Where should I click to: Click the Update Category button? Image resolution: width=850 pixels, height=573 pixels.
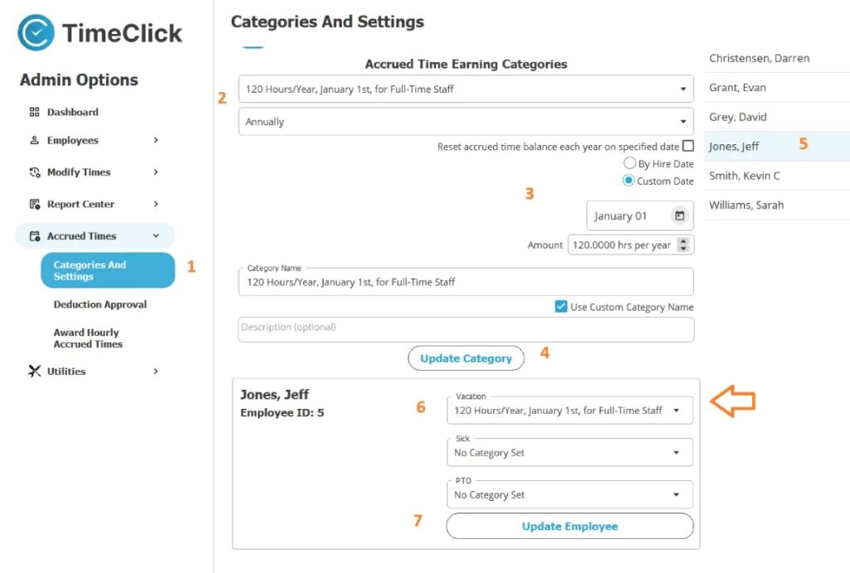pyautogui.click(x=466, y=358)
